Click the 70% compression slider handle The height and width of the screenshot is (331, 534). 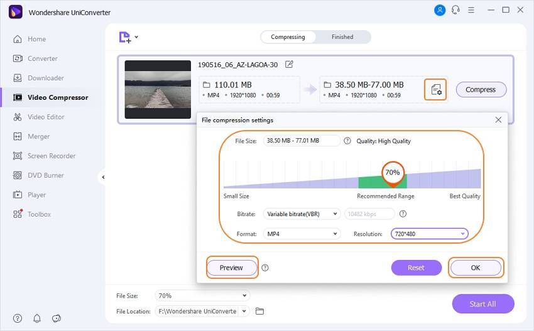pos(393,174)
